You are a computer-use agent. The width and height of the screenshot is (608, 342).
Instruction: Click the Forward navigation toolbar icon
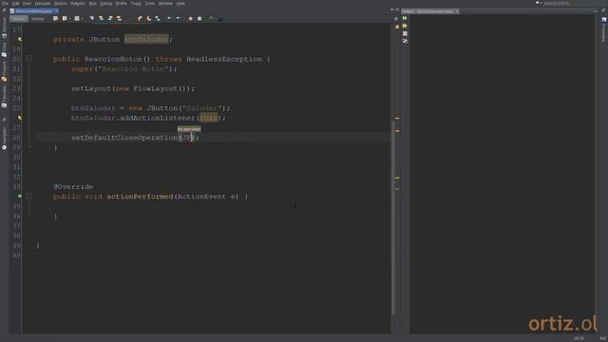tap(77, 19)
